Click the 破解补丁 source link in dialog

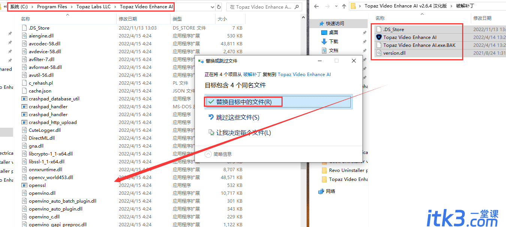tap(252, 74)
